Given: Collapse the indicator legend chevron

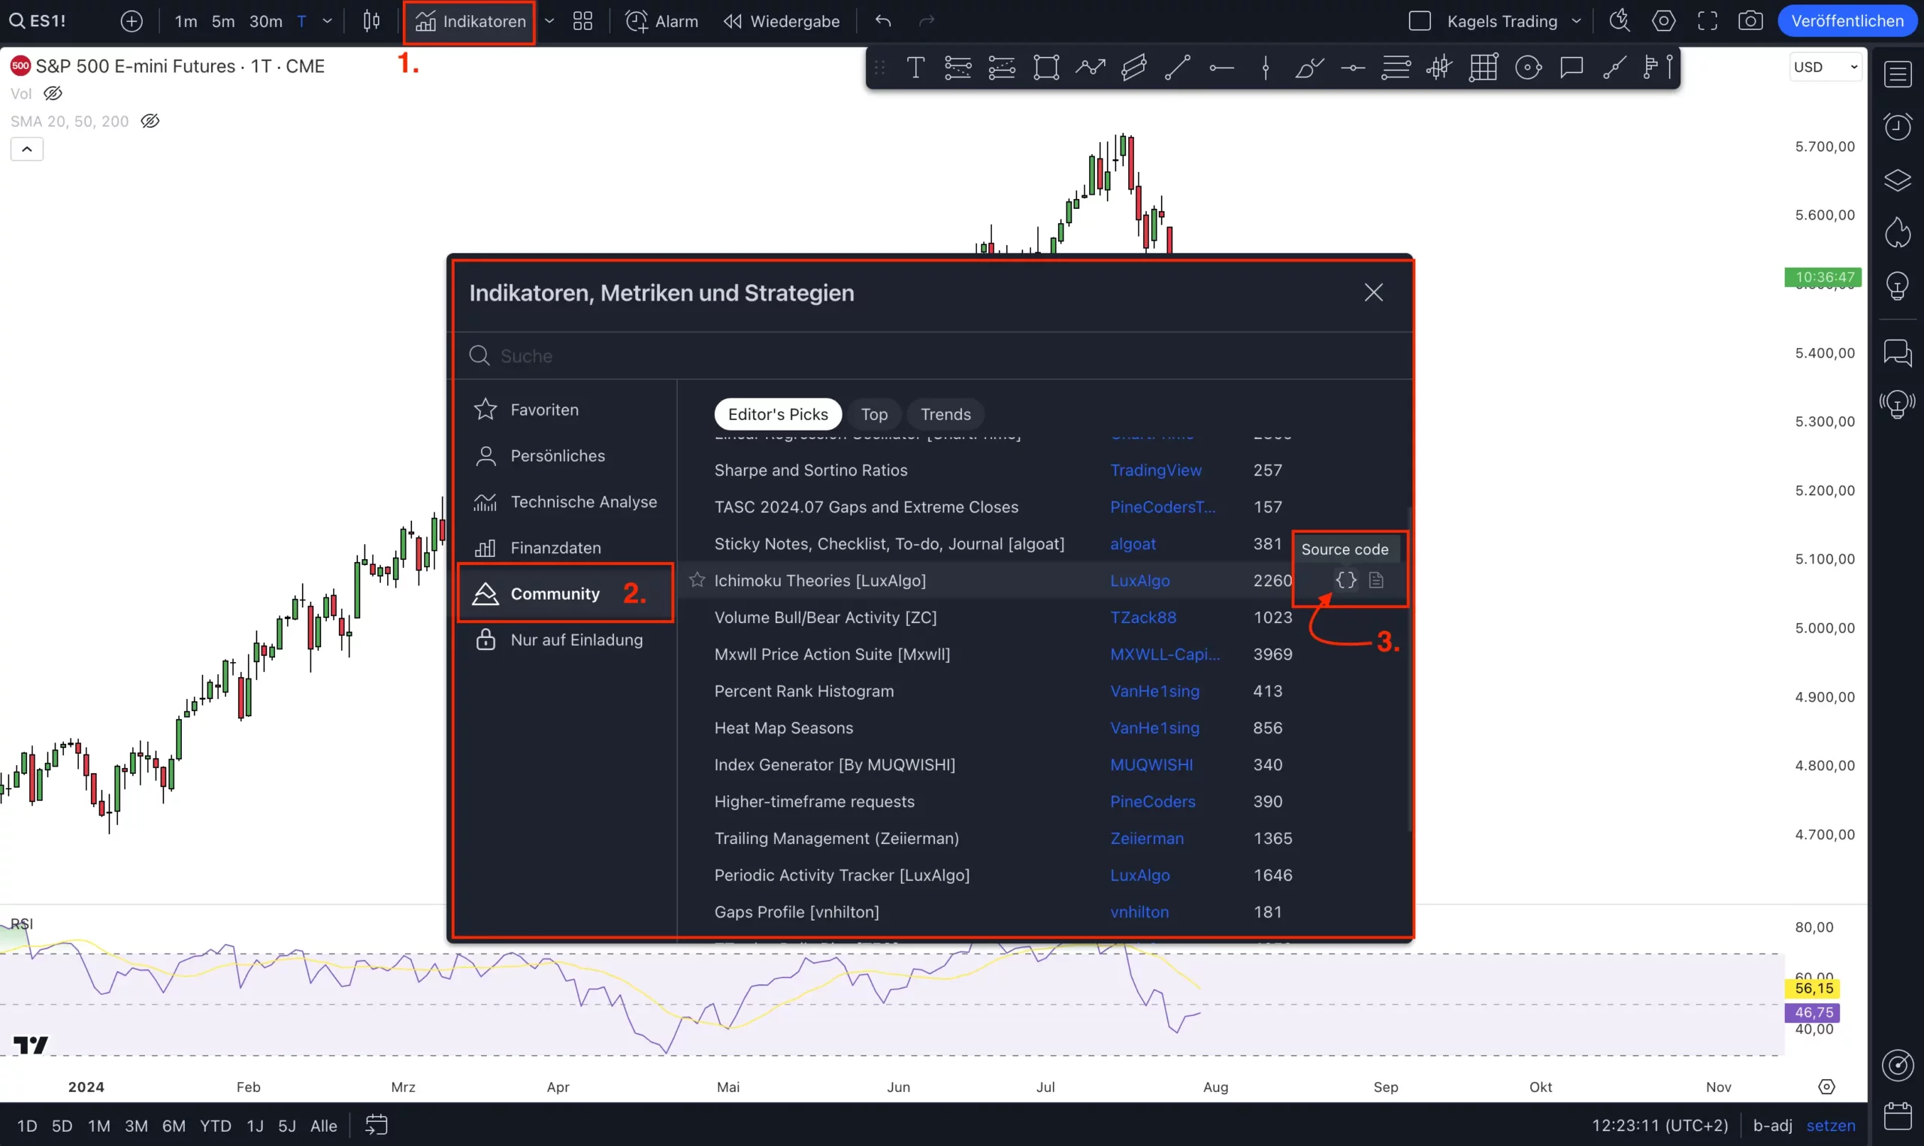Looking at the screenshot, I should (27, 149).
